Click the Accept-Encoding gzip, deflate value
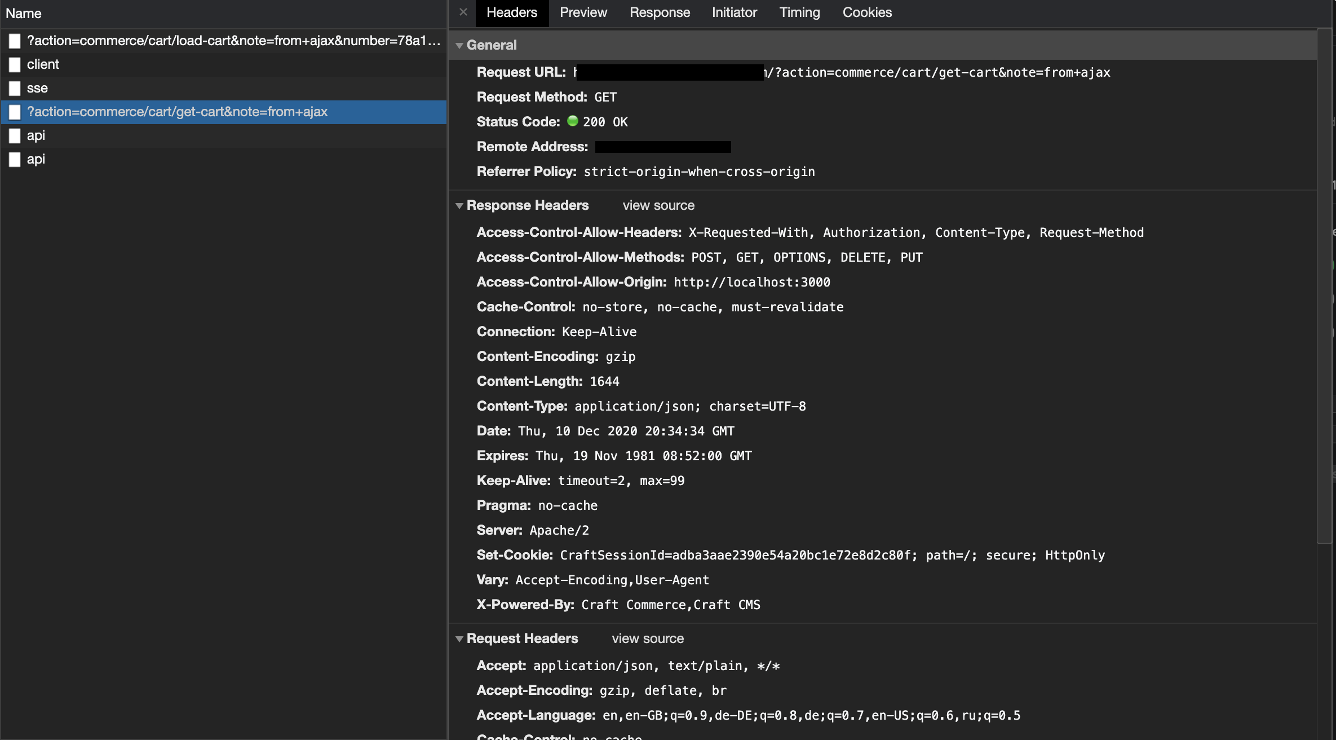 pyautogui.click(x=663, y=690)
